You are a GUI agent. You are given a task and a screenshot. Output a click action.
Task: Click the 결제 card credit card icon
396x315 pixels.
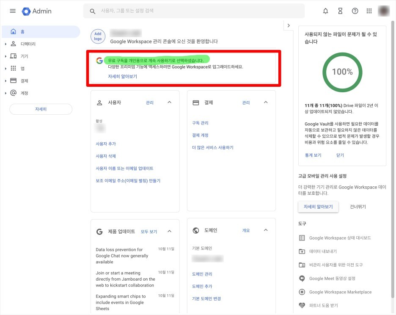pyautogui.click(x=196, y=102)
